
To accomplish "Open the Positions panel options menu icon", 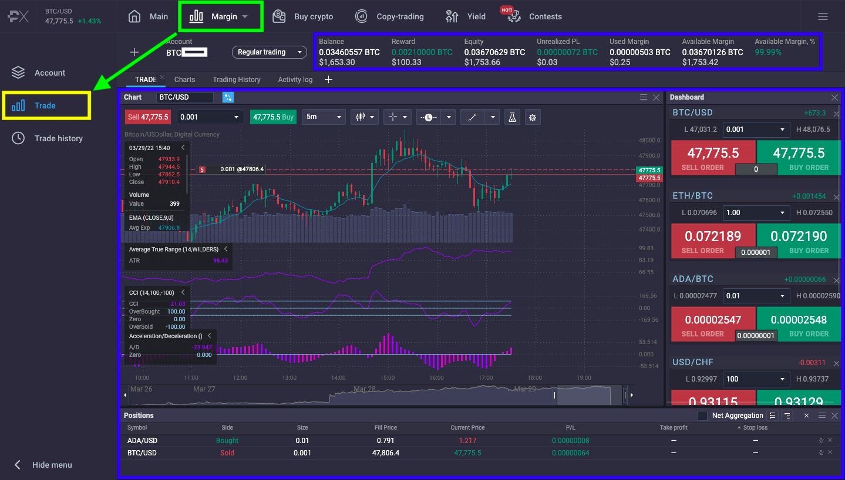I will (x=822, y=416).
